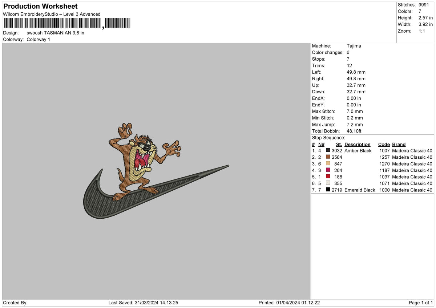This screenshot has width=436, height=308.
Task: Click the Height value '2.57 in'
Action: pyautogui.click(x=425, y=18)
